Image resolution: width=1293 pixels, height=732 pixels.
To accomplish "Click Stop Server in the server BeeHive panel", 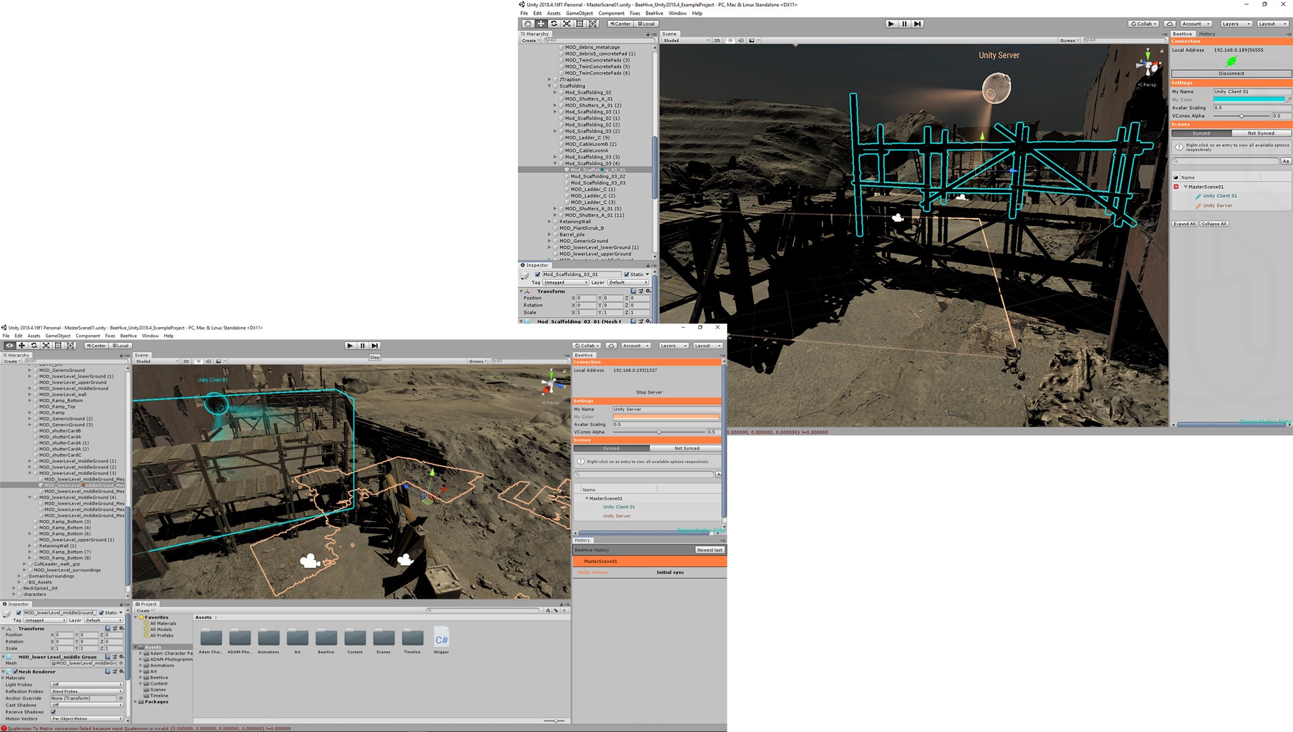I will (x=649, y=392).
